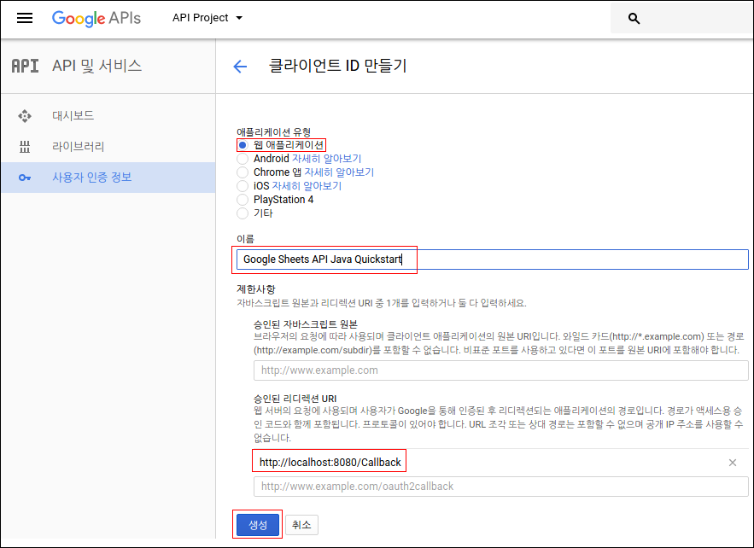Click the 생성 create button
The image size is (754, 548).
click(x=258, y=524)
